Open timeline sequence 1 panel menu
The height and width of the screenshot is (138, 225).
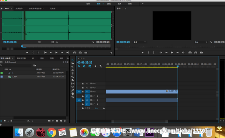84,58
